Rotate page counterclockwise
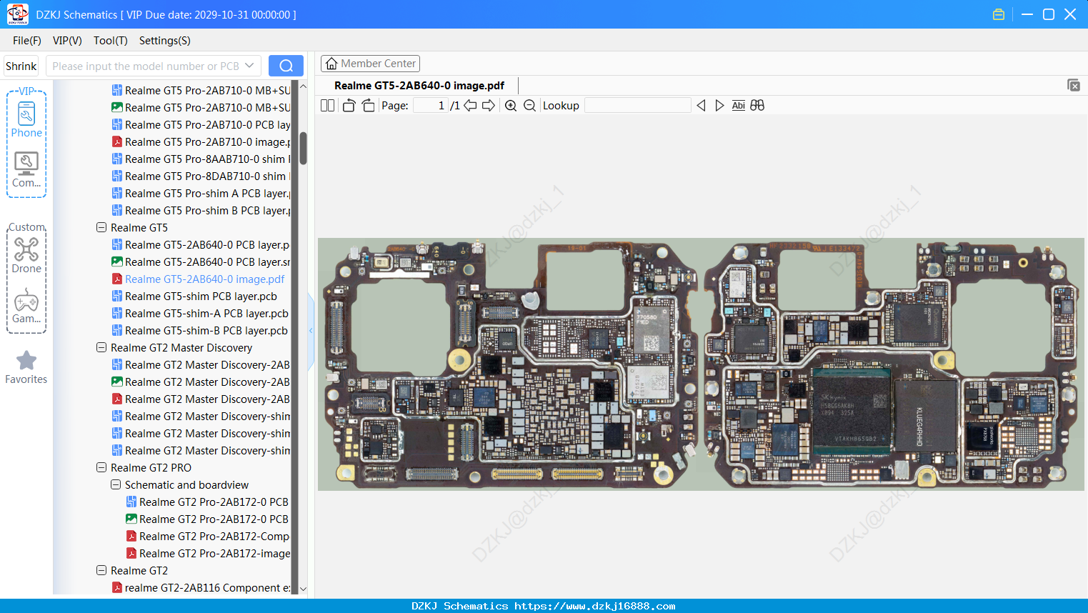 [x=349, y=106]
